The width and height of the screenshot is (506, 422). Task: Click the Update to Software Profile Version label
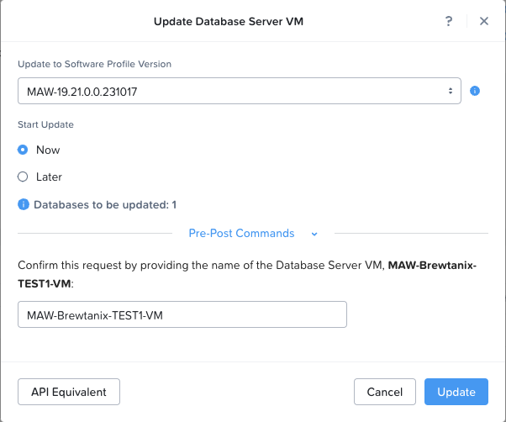click(94, 64)
